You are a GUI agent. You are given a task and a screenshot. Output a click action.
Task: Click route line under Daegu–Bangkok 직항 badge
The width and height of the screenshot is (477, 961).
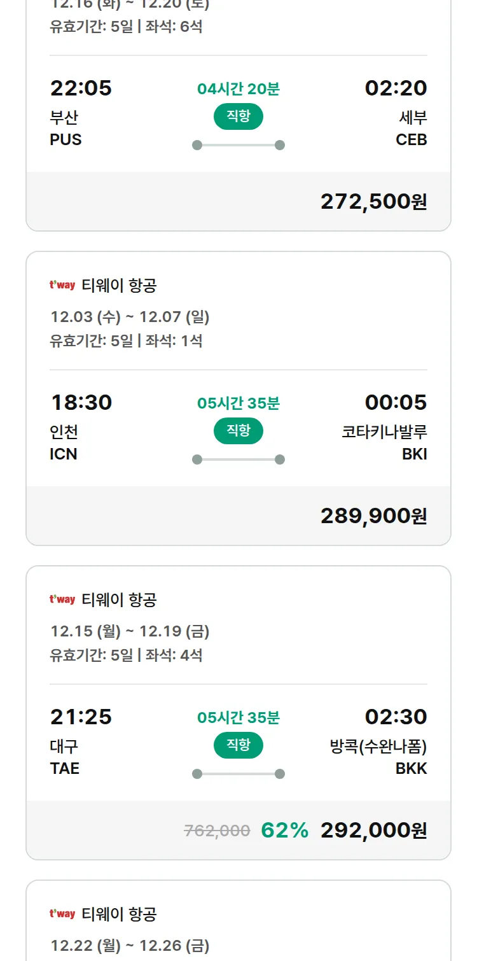238,774
